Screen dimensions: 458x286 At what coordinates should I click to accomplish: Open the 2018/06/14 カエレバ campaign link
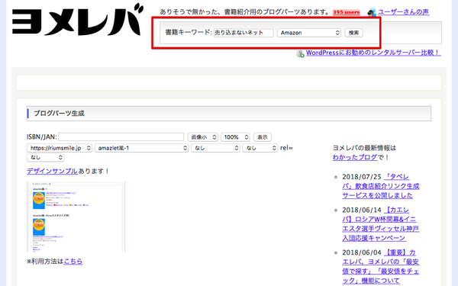click(381, 223)
